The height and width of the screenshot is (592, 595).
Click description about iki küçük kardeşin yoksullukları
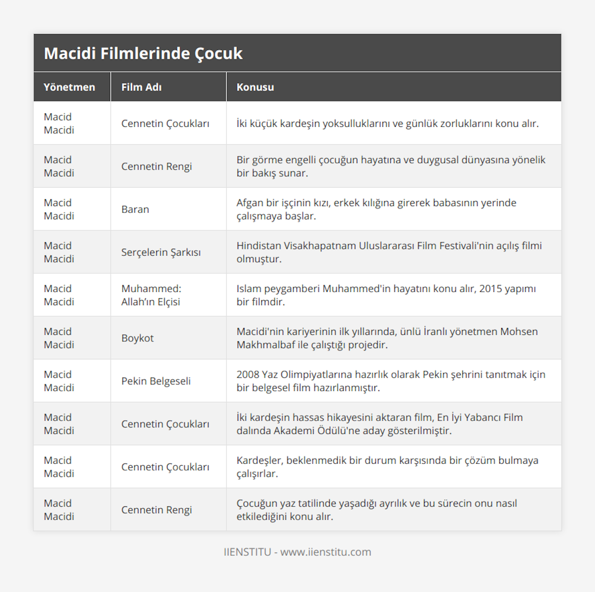(x=387, y=123)
